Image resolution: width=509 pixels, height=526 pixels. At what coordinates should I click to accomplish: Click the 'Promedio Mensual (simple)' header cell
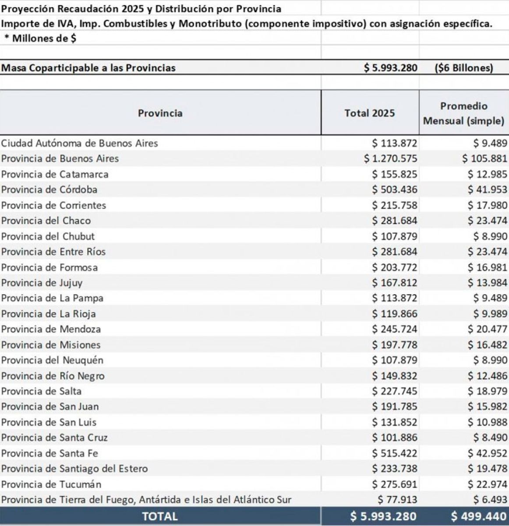pos(463,113)
